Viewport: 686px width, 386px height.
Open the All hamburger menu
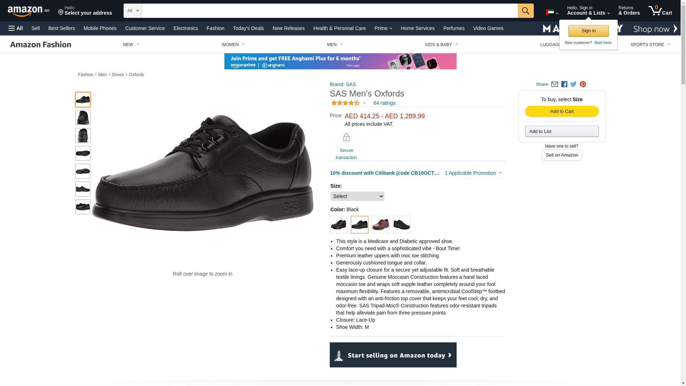16,28
